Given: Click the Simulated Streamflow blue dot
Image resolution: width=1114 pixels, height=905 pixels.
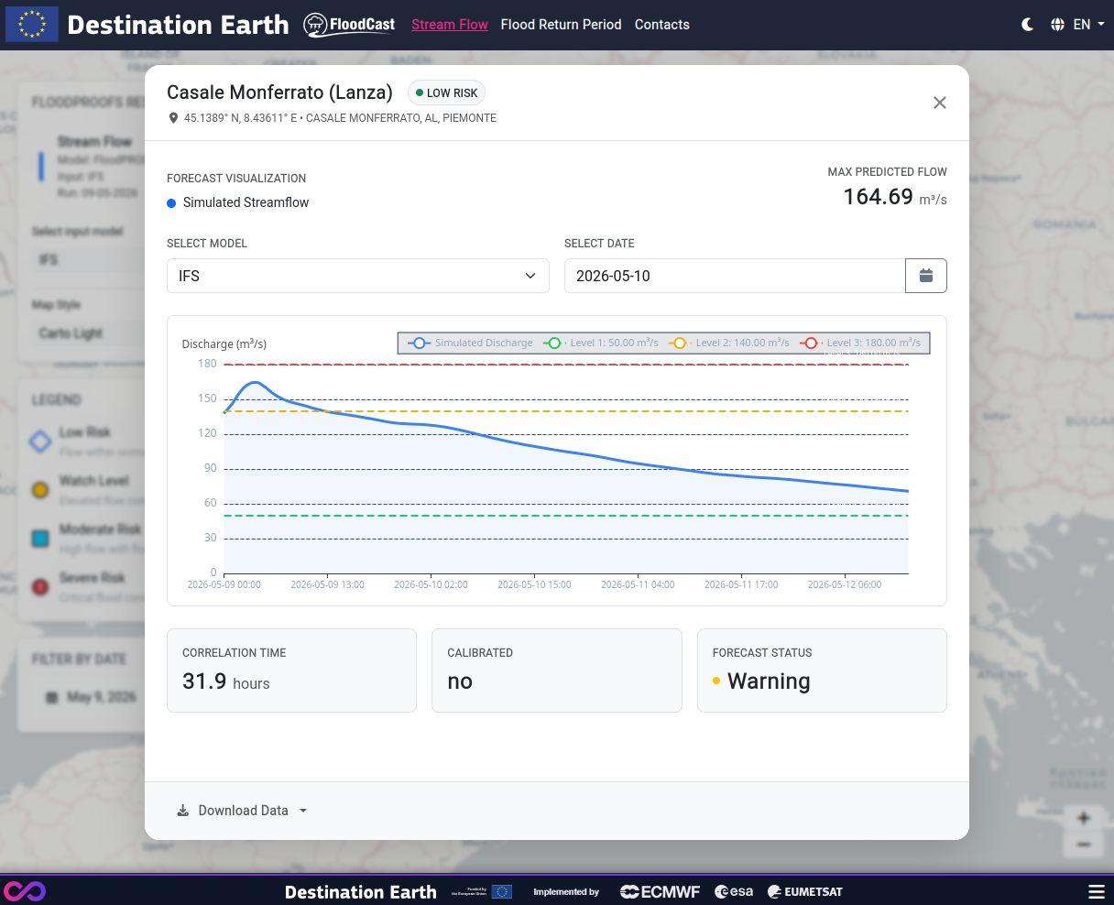Looking at the screenshot, I should point(171,203).
